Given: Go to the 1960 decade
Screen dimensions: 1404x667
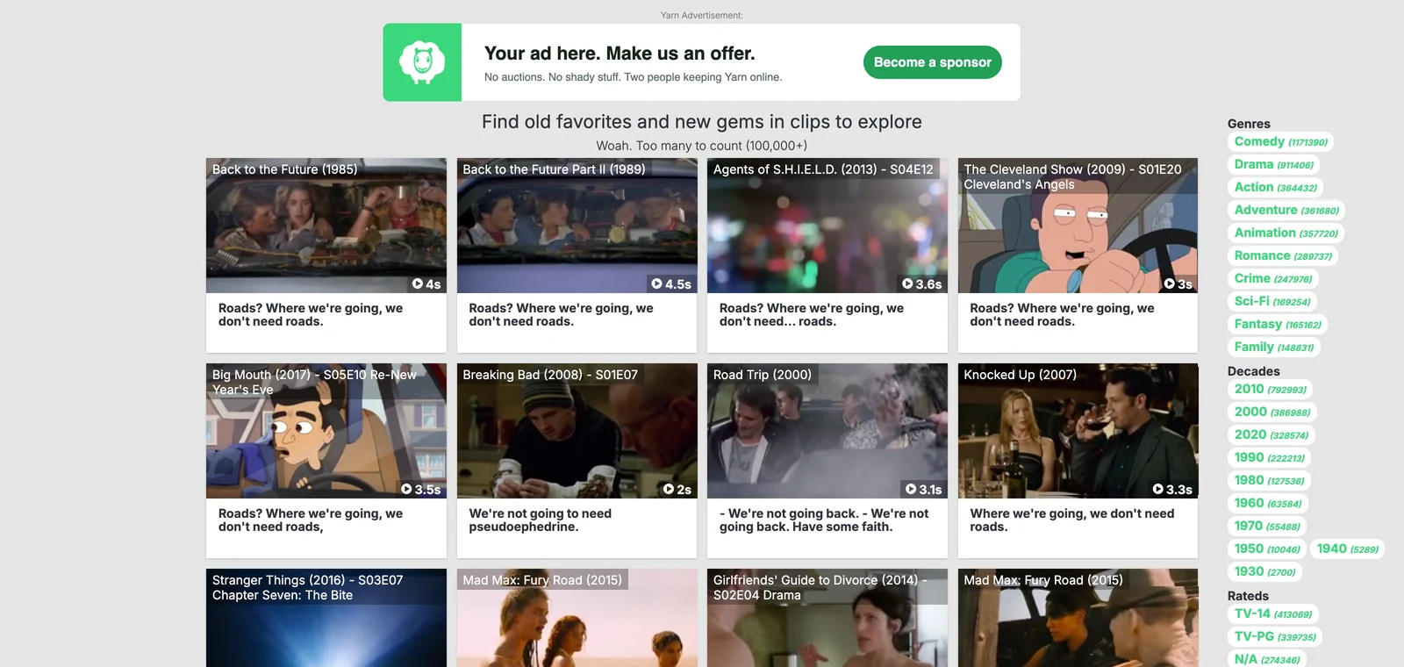Looking at the screenshot, I should click(1268, 503).
